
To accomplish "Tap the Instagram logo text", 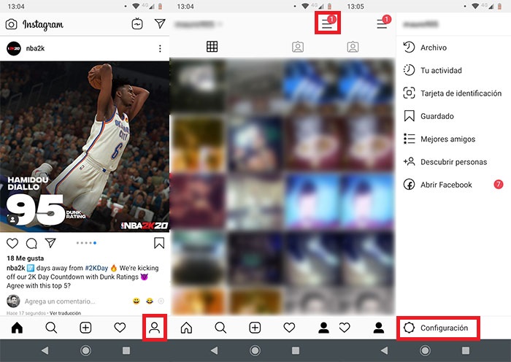I will pyautogui.click(x=42, y=25).
